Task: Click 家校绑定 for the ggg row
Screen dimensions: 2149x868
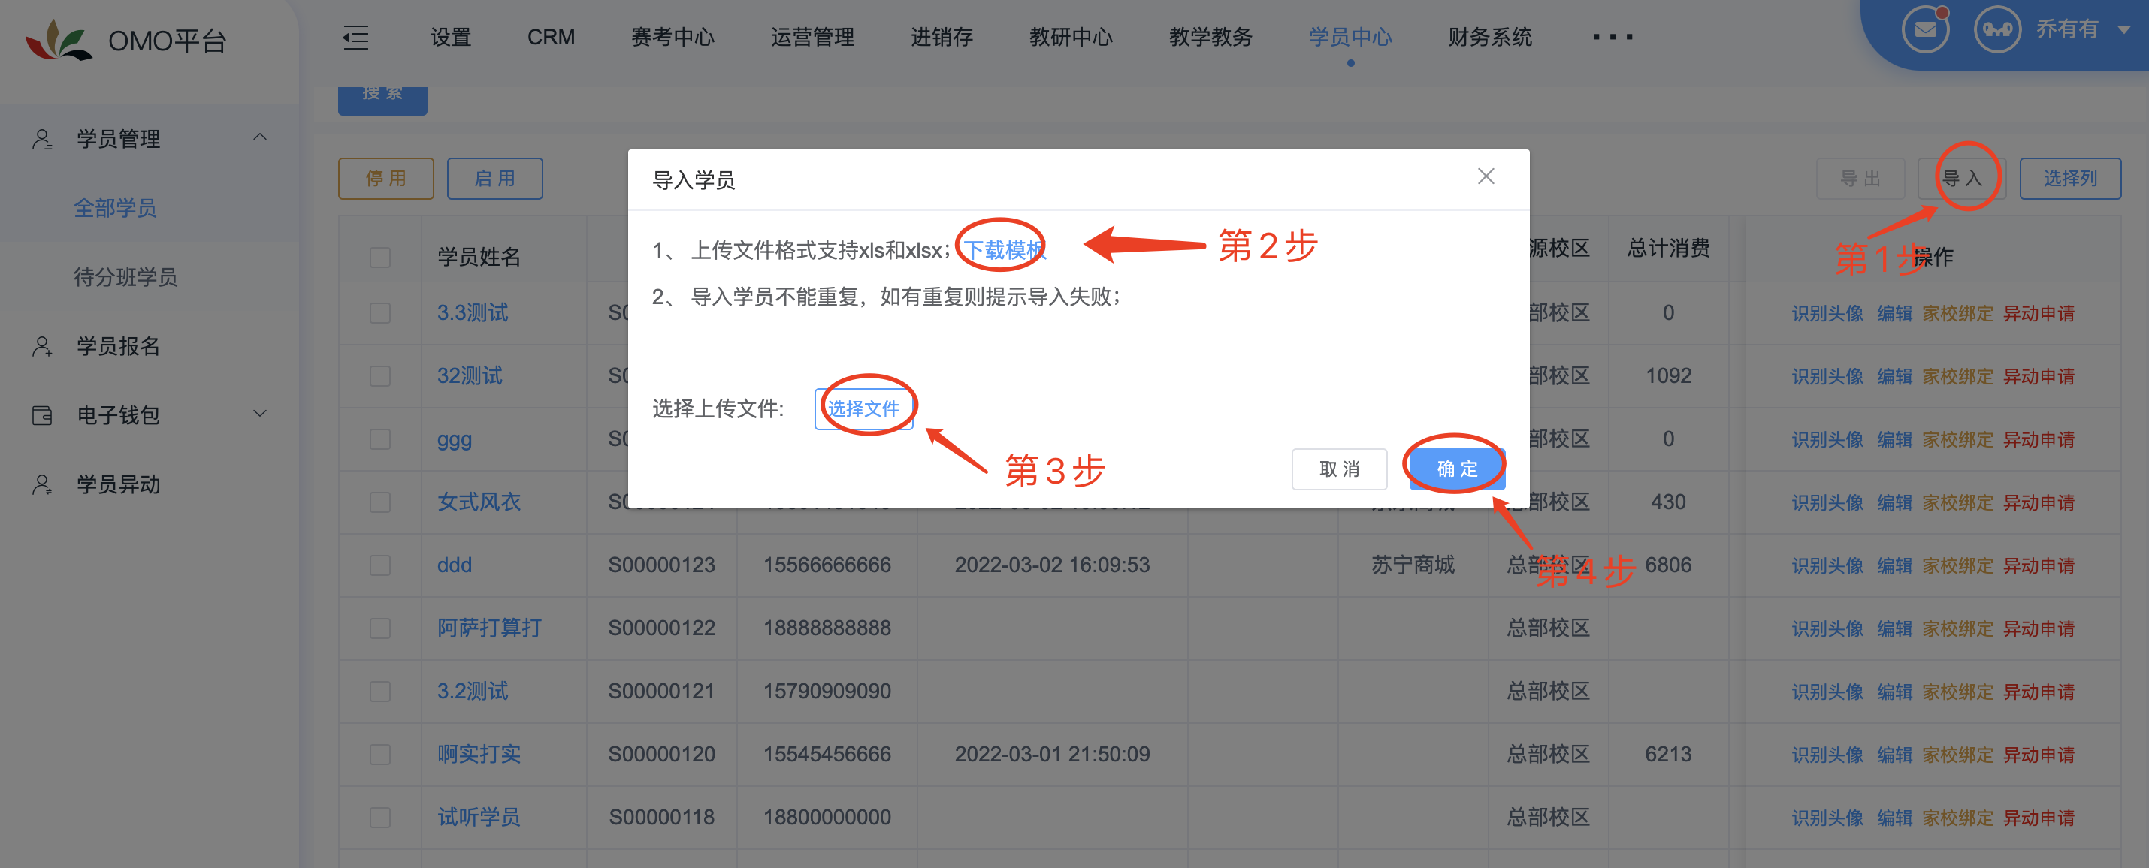Action: pyautogui.click(x=1958, y=439)
